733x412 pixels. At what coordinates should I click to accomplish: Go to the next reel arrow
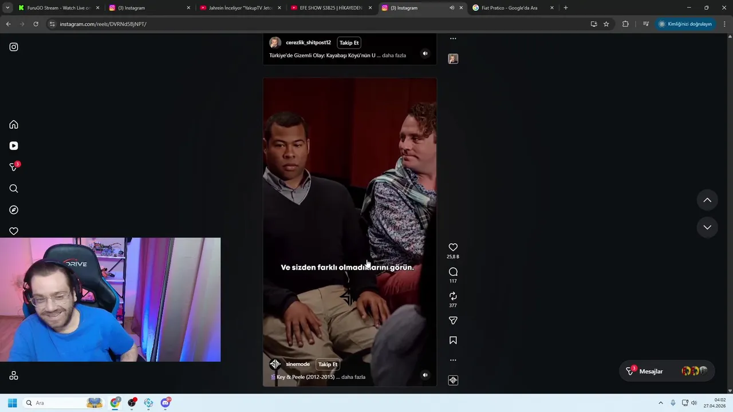pos(707,227)
